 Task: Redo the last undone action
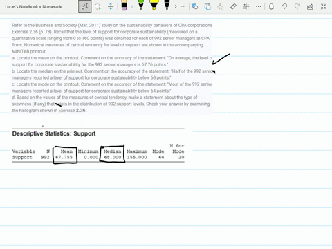(297, 6)
